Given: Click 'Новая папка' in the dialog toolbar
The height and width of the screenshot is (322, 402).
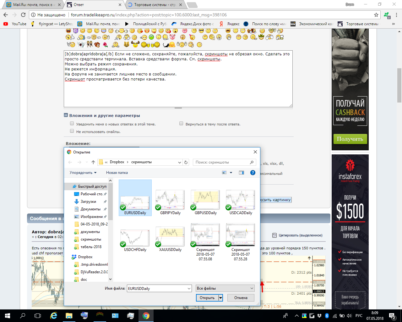Looking at the screenshot, I should pos(117,173).
